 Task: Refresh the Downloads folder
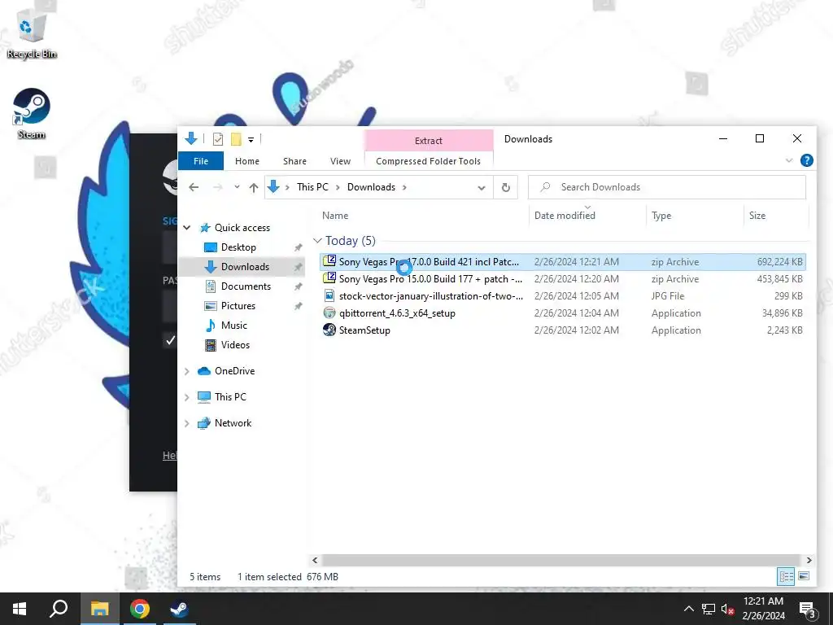506,188
